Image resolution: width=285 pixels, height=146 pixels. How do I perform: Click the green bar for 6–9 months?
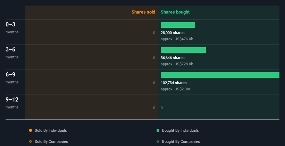[x=220, y=75]
